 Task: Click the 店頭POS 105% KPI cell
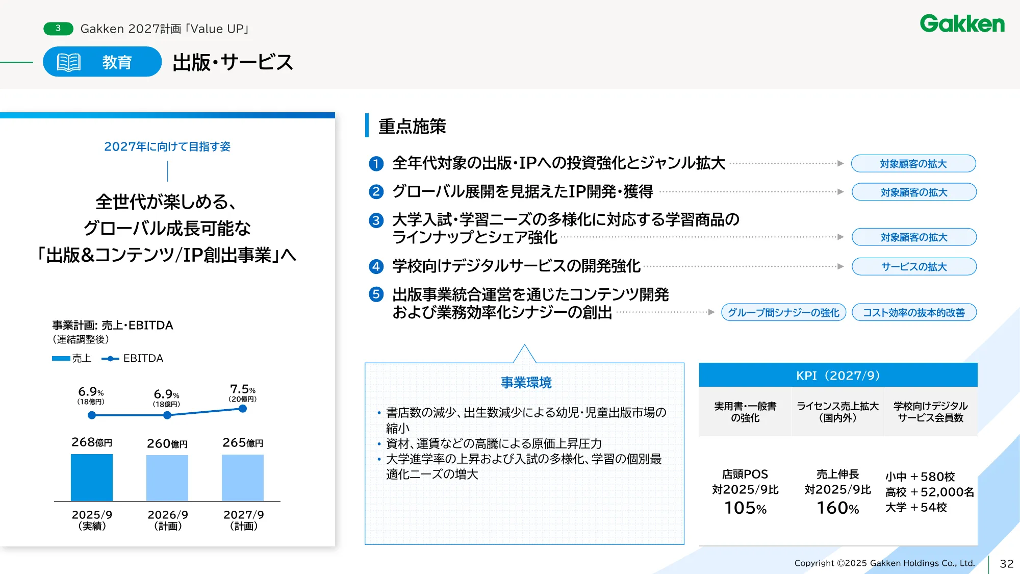pyautogui.click(x=744, y=490)
